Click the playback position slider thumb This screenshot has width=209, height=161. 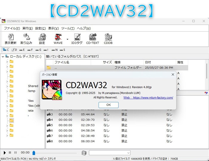click(x=34, y=153)
